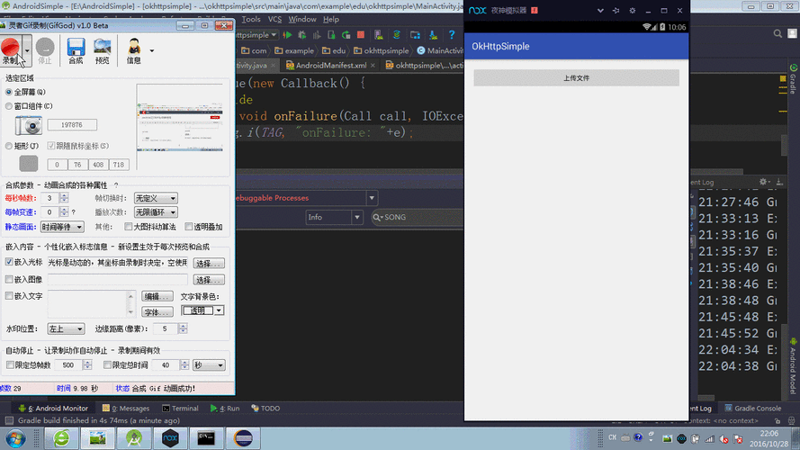Click the 上传文件 upload button in emulator

point(576,78)
